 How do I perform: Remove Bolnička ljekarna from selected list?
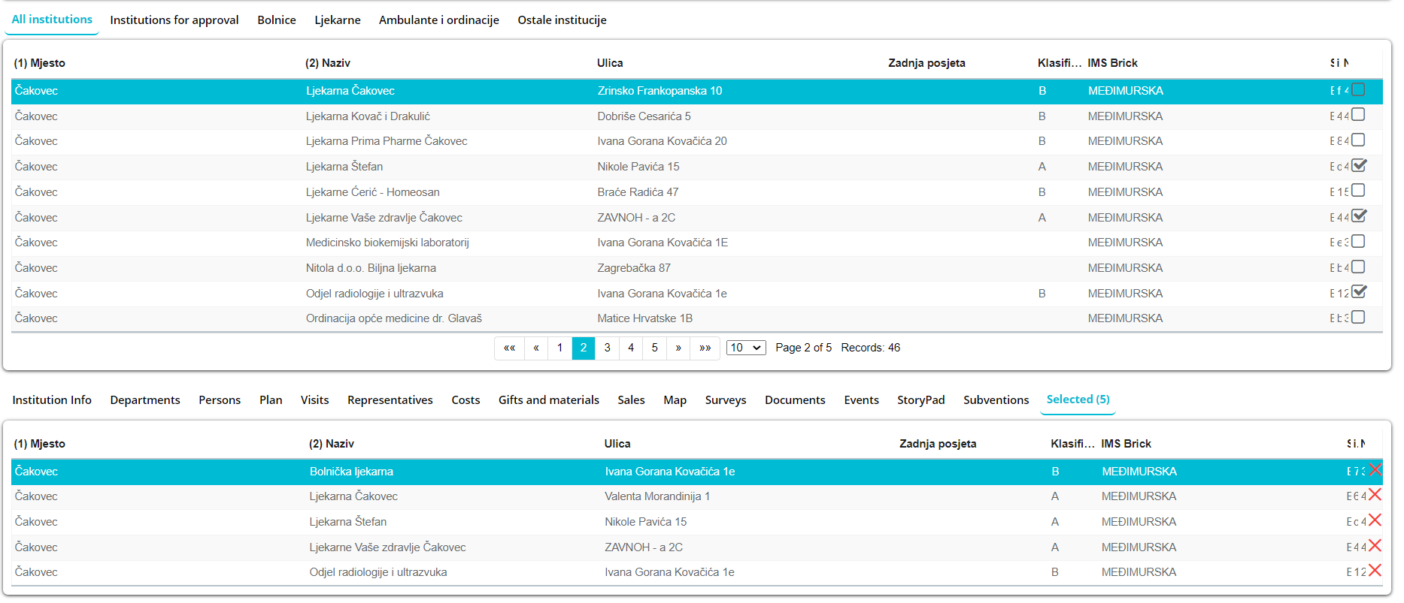tap(1375, 470)
